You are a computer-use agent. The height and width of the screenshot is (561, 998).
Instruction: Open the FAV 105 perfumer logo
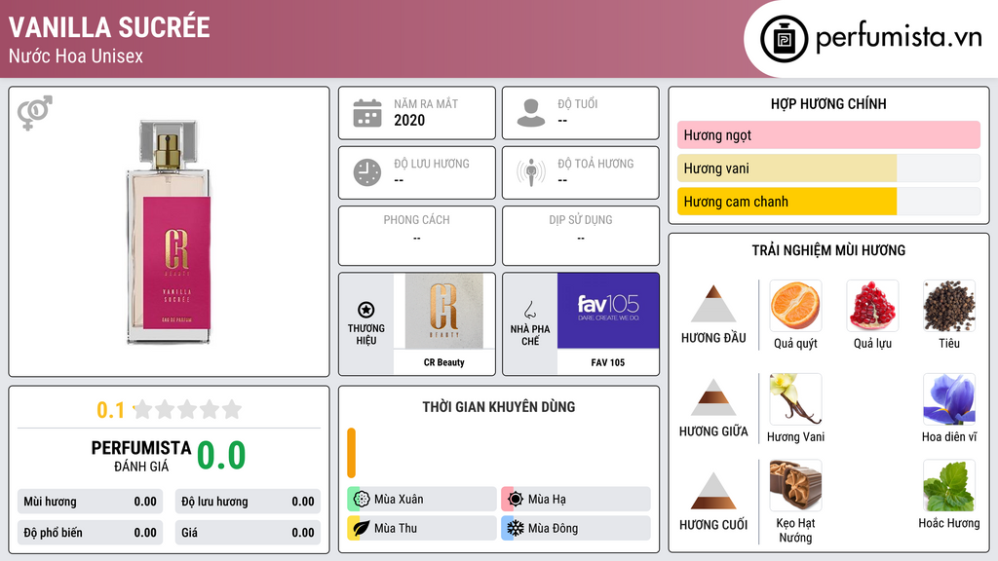pyautogui.click(x=608, y=311)
